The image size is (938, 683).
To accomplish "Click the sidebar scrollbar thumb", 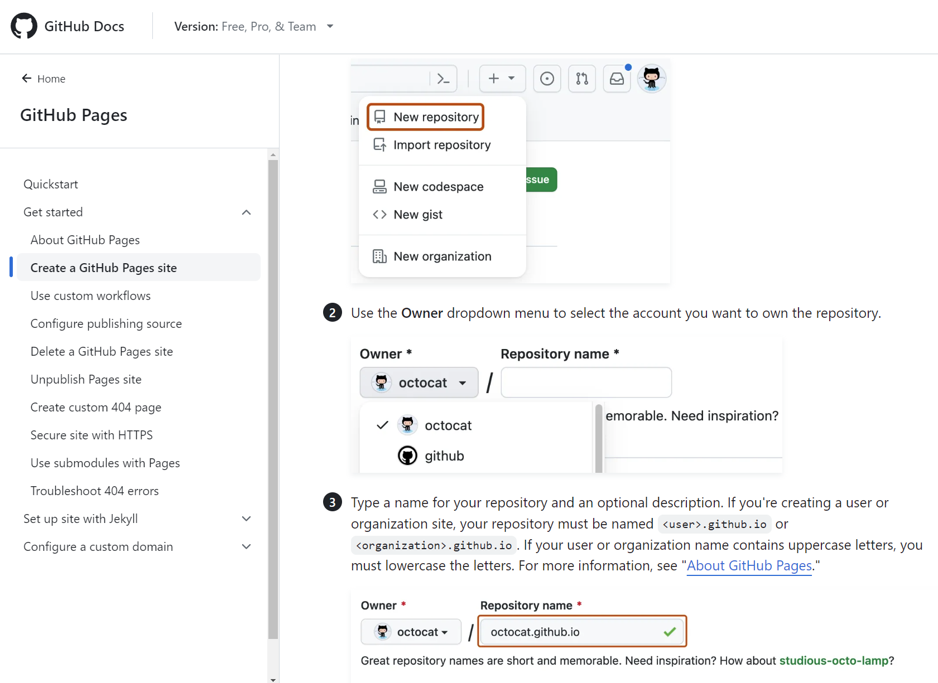I will [x=273, y=399].
